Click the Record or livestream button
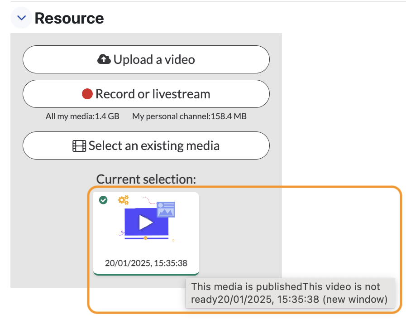 [x=146, y=94]
